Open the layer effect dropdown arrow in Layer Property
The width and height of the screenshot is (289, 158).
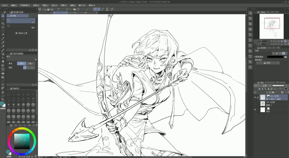[286, 53]
